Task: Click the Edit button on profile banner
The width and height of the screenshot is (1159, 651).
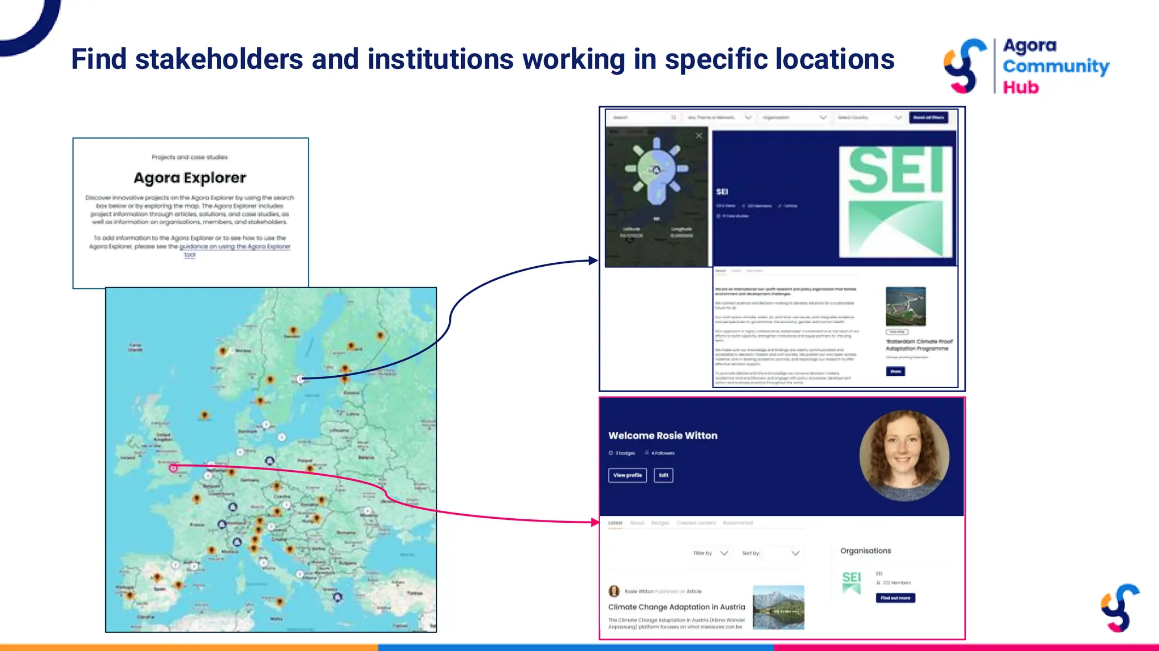Action: coord(664,475)
